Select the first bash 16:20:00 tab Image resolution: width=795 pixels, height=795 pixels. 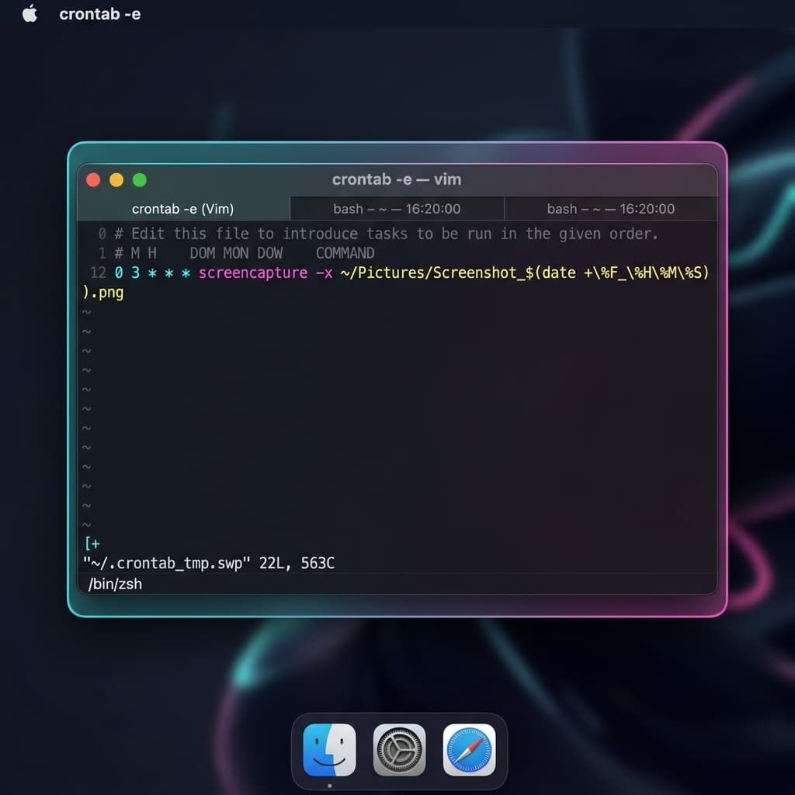(397, 209)
